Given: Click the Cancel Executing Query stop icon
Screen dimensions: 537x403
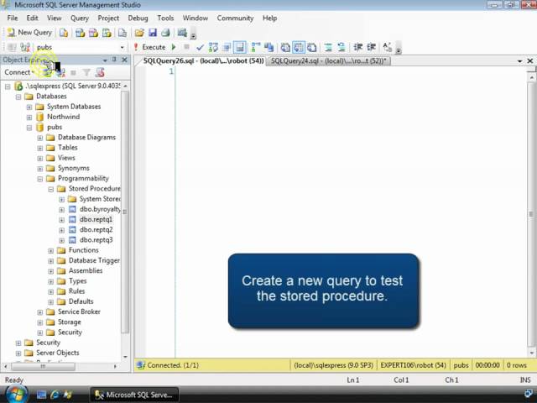Looking at the screenshot, I should [x=186, y=47].
